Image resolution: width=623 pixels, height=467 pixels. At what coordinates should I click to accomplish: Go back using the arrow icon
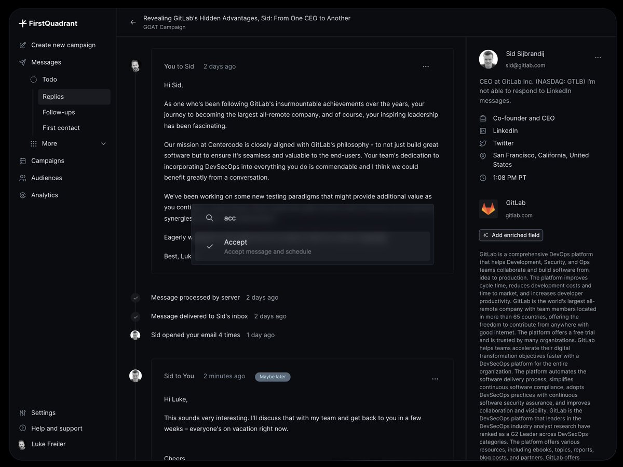click(133, 22)
